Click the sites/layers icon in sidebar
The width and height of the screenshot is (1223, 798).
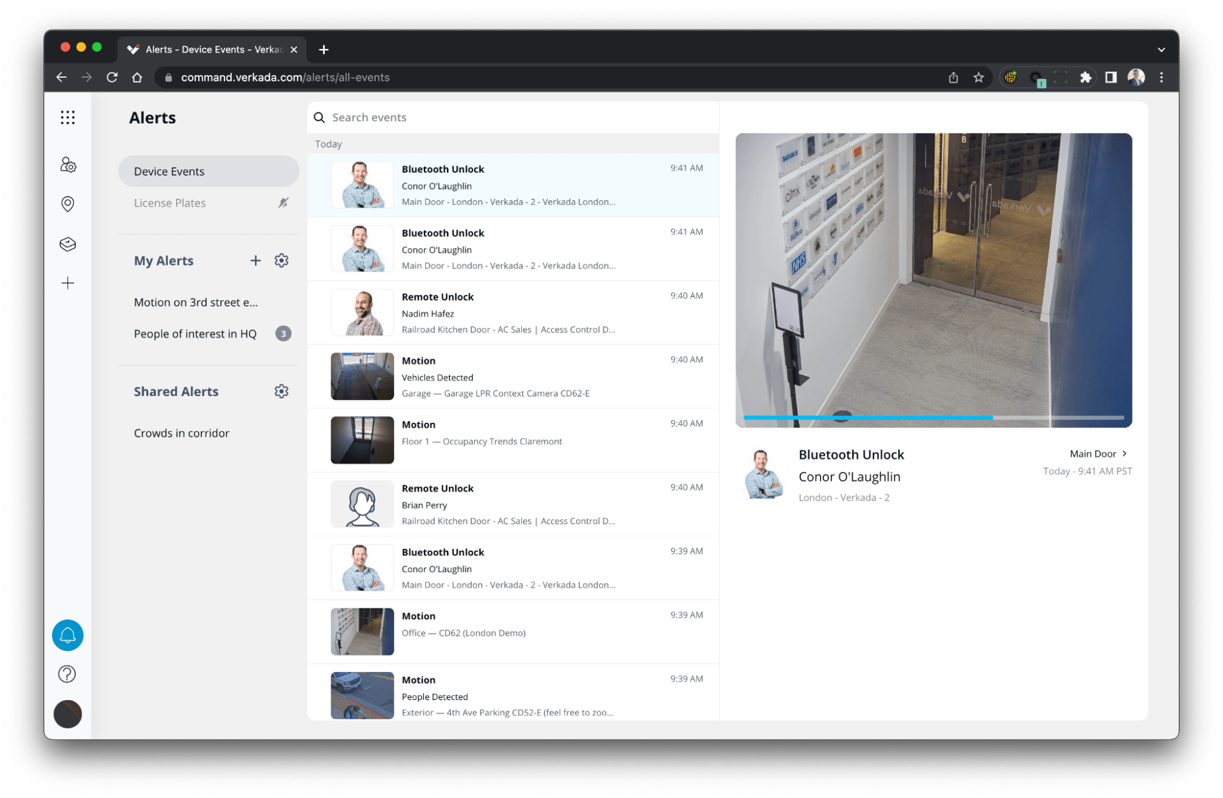pos(67,244)
